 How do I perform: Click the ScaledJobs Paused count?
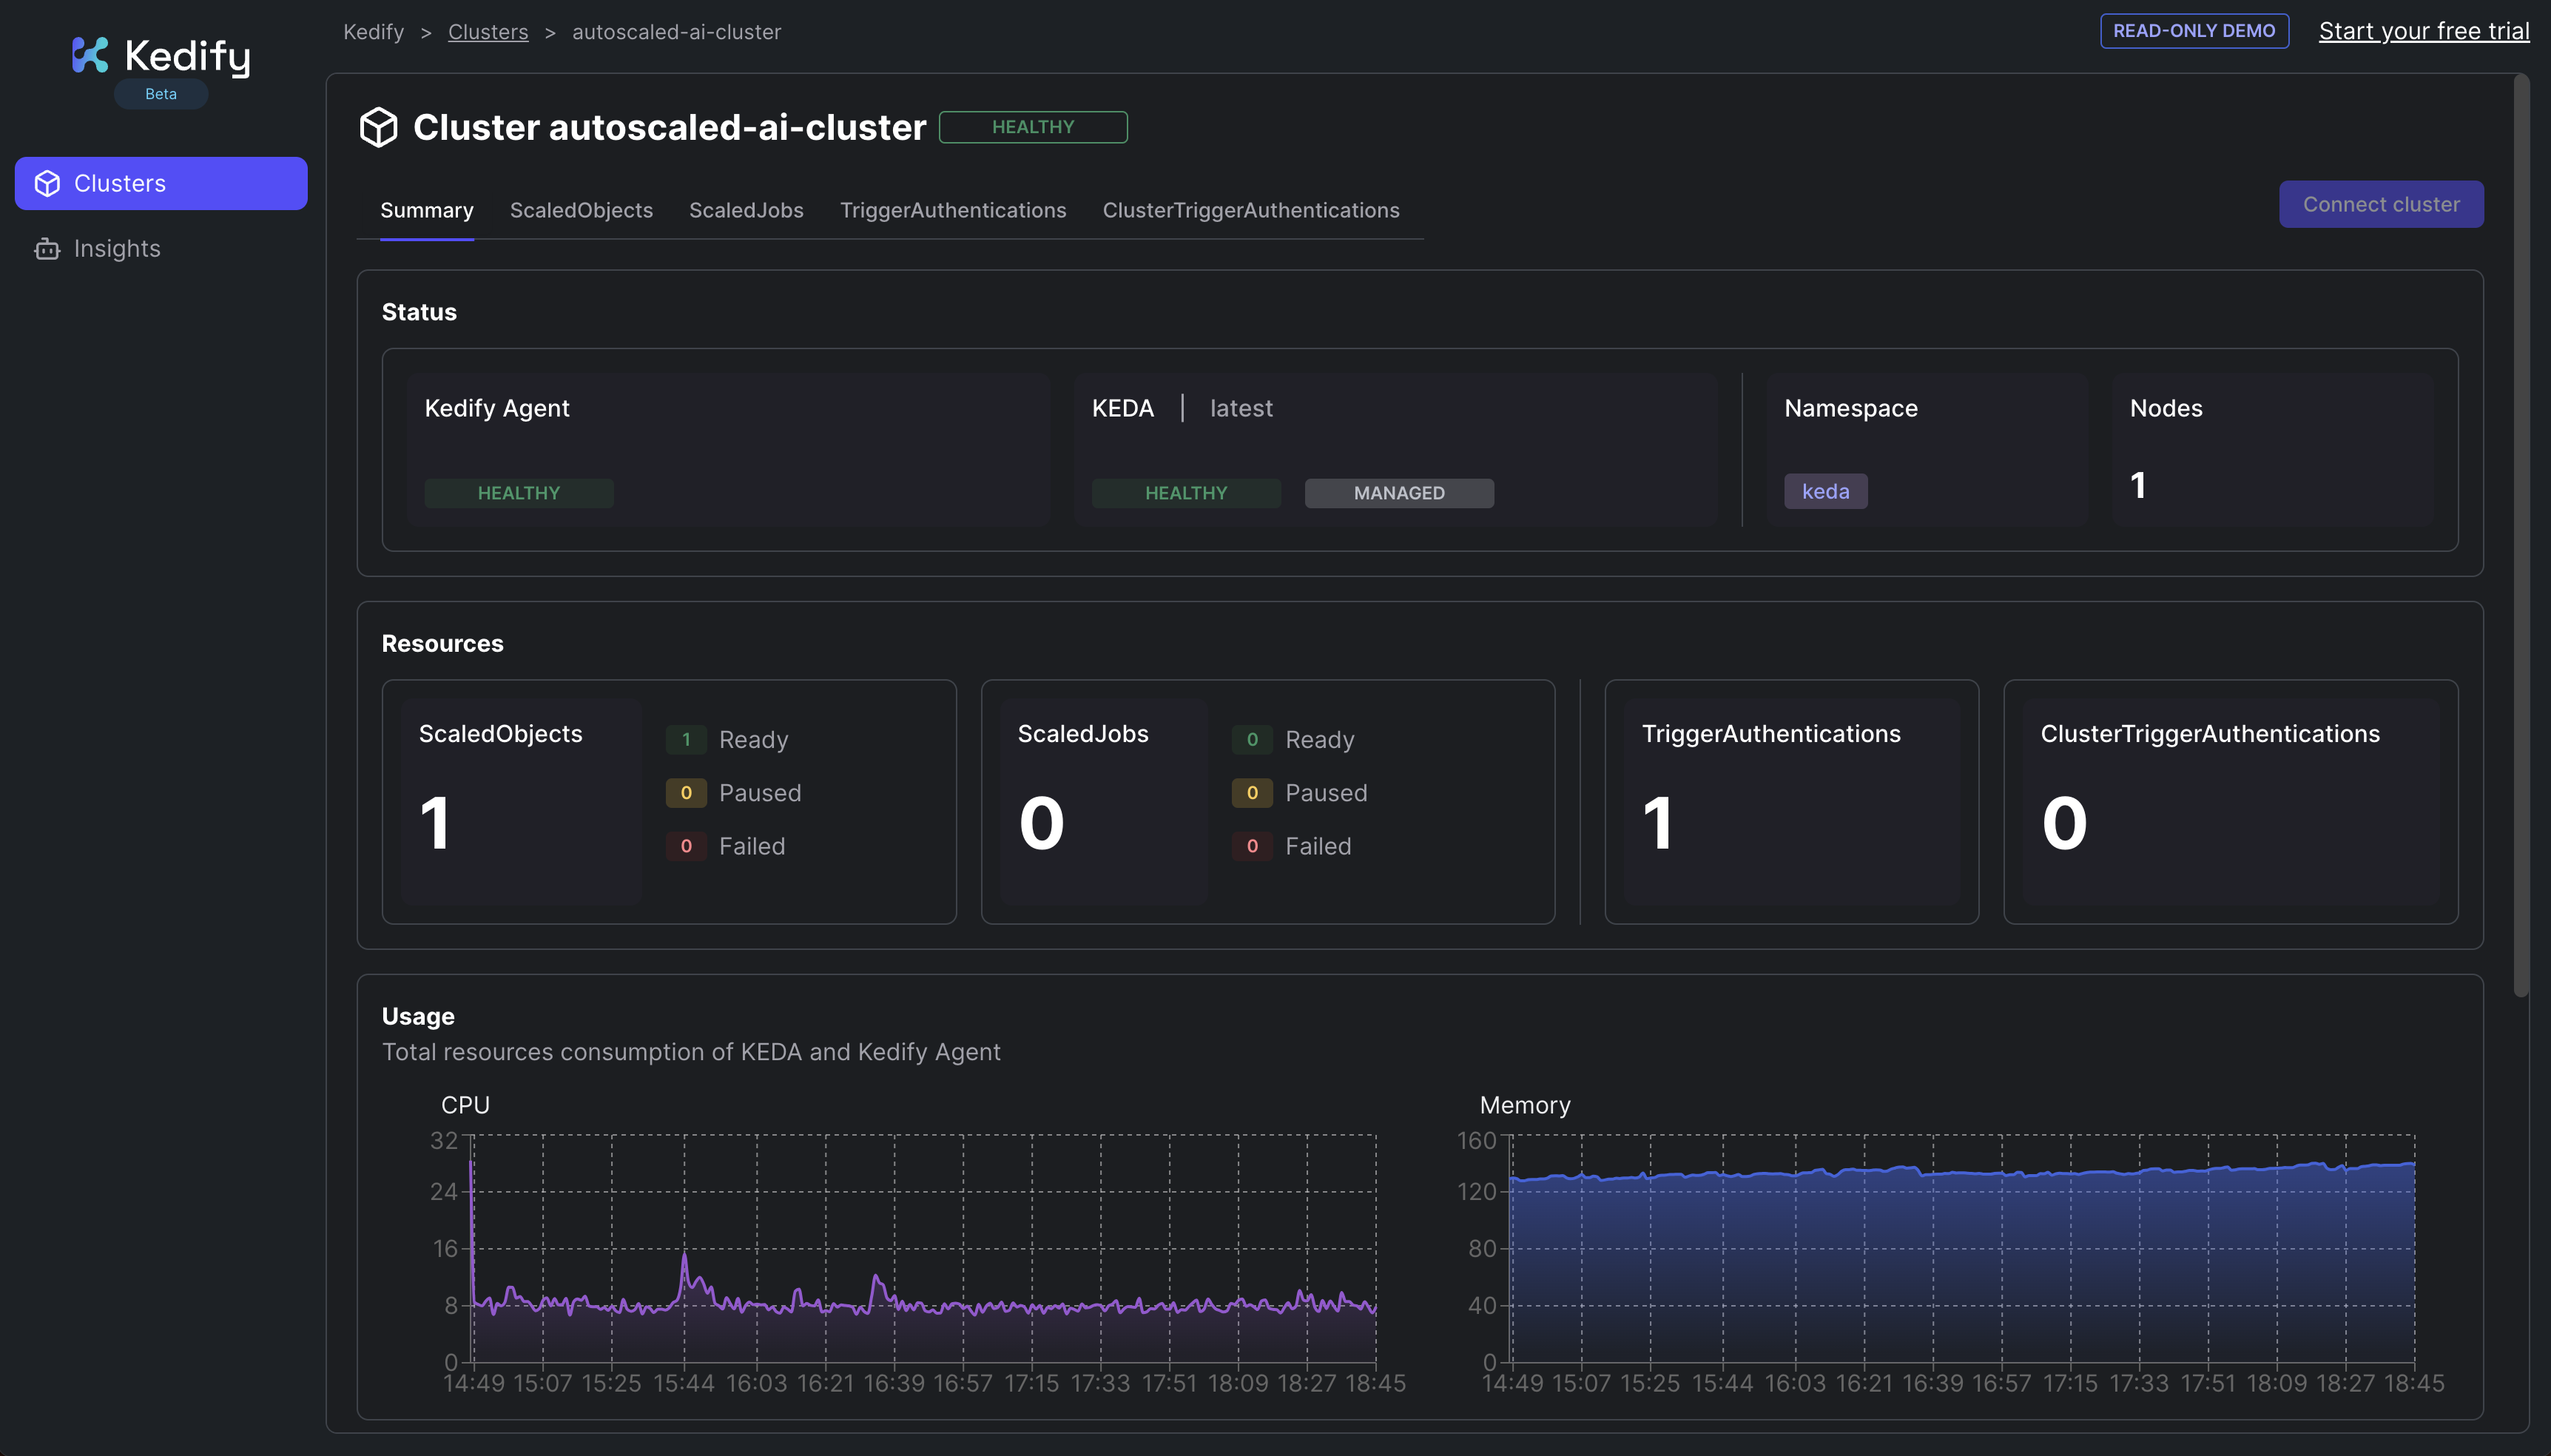[x=1252, y=793]
